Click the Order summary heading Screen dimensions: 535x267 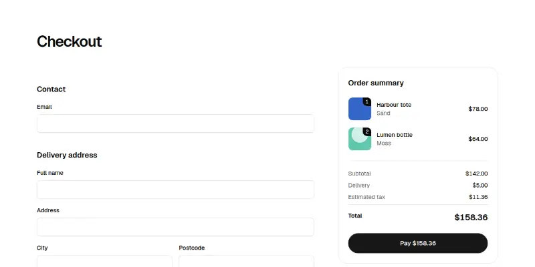tap(376, 83)
